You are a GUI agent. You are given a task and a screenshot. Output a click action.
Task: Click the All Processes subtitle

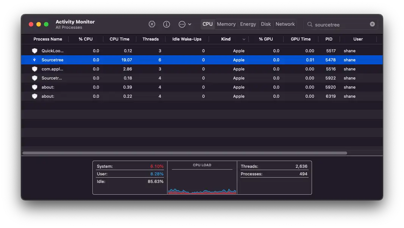(69, 28)
